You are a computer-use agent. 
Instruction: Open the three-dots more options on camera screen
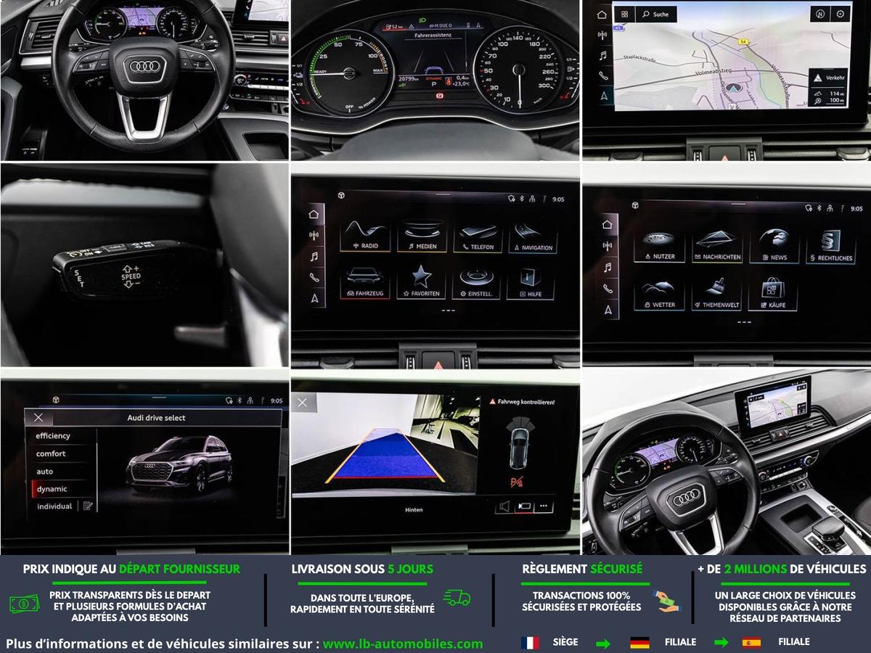543,506
